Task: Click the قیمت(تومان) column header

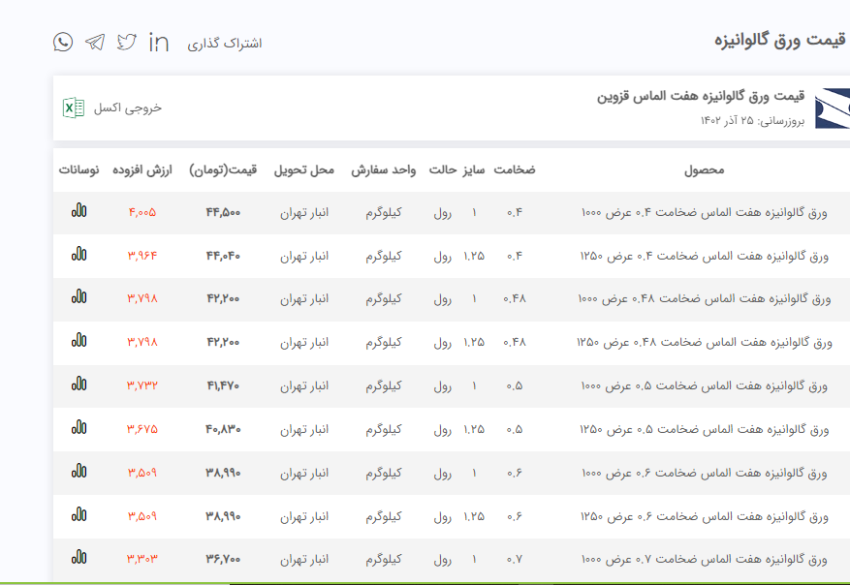Action: tap(223, 169)
